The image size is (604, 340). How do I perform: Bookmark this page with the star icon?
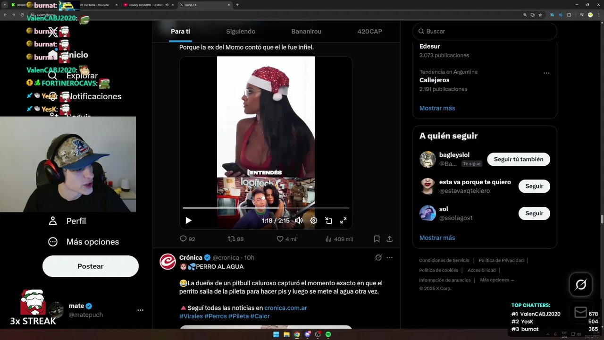coord(540,15)
